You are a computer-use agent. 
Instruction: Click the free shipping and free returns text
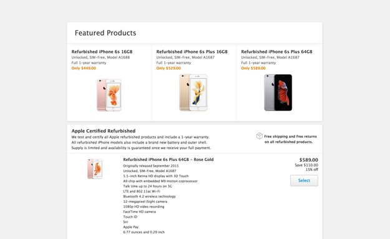(290, 139)
